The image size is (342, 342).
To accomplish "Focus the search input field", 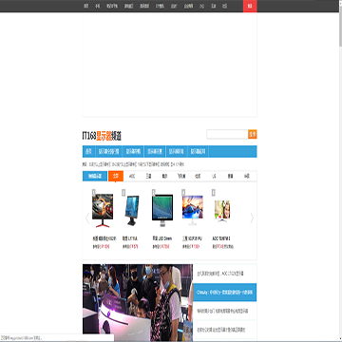I will [x=227, y=134].
